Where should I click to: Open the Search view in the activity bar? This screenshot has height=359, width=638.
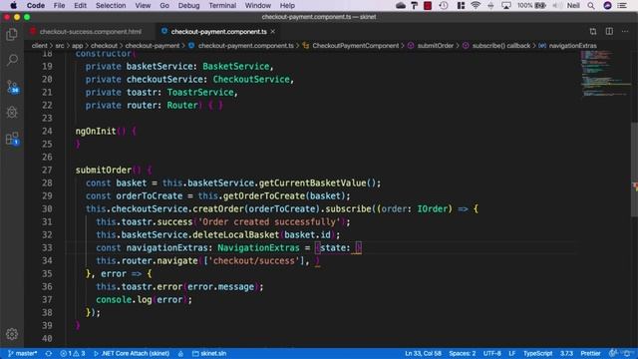[x=12, y=60]
